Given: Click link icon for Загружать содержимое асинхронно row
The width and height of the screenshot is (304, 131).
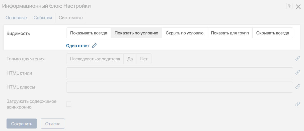Looking at the screenshot, I should pyautogui.click(x=298, y=104).
